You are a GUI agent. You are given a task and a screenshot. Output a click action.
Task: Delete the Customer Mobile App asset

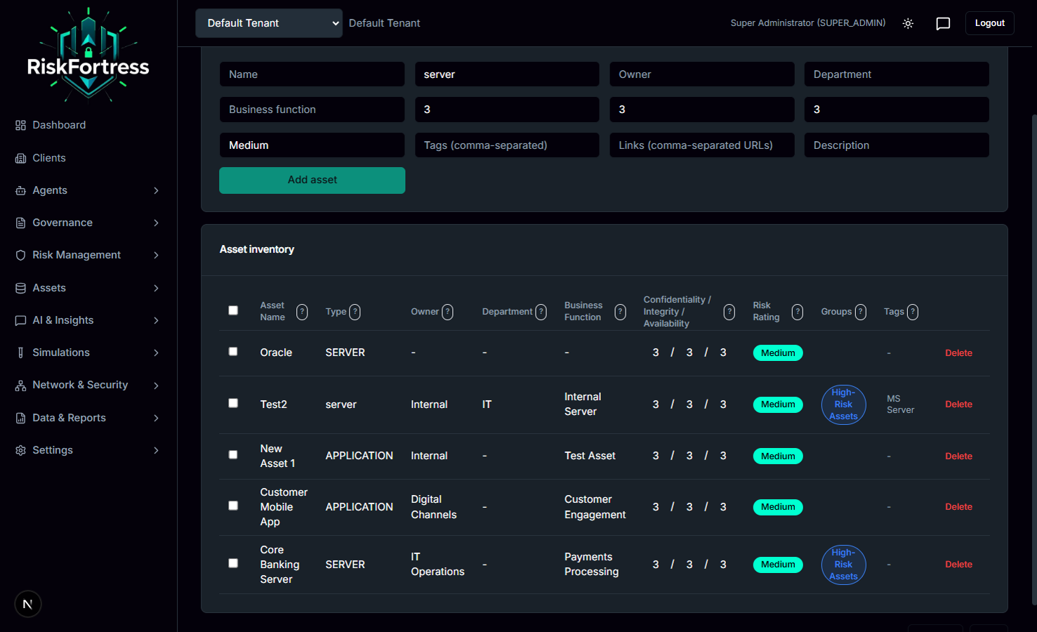pyautogui.click(x=958, y=506)
